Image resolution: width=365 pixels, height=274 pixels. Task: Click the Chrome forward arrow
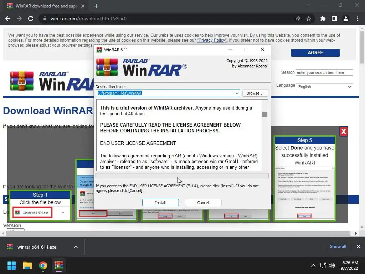click(x=19, y=19)
